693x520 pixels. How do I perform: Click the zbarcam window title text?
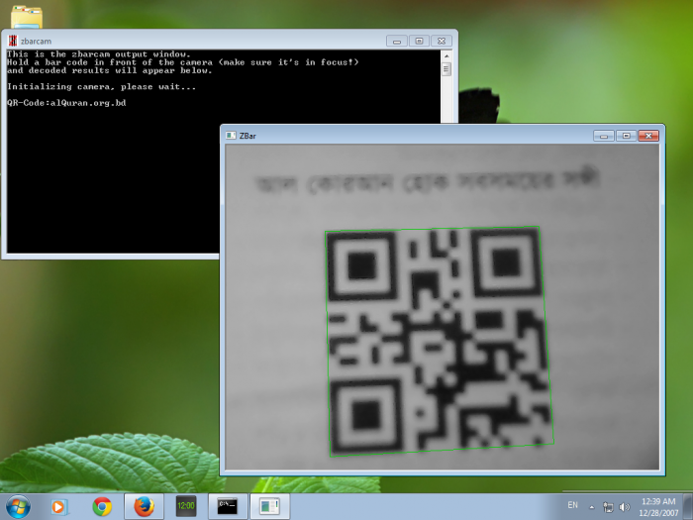[x=36, y=42]
